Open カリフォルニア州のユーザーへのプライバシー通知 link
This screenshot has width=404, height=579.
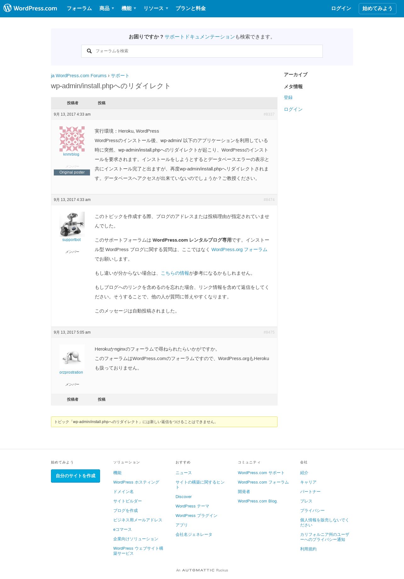click(x=325, y=537)
